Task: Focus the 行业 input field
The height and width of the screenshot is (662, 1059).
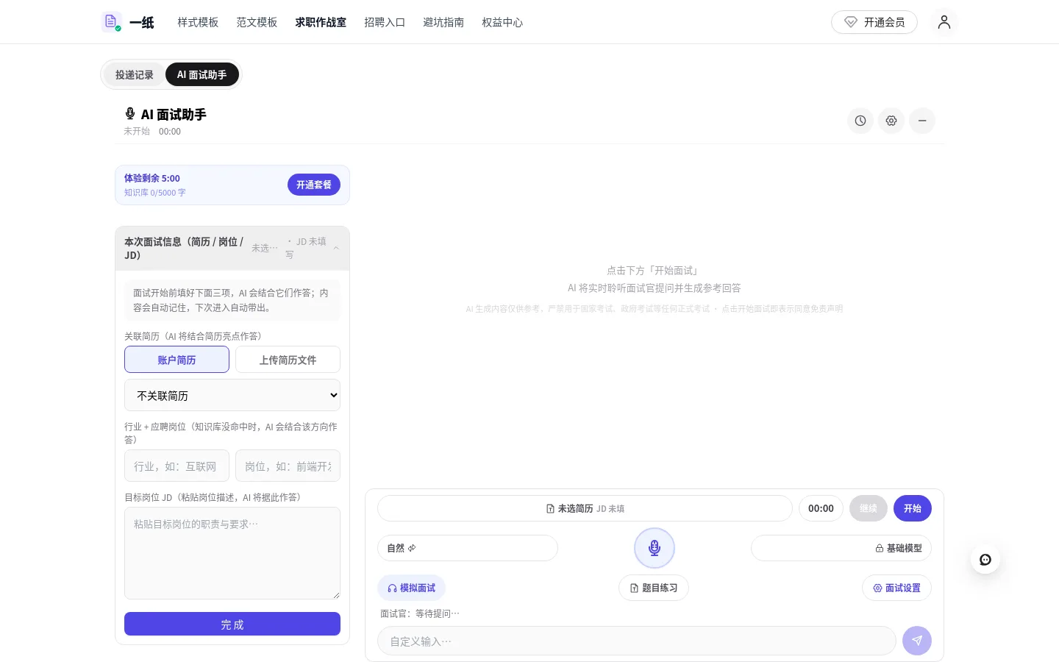Action: (x=176, y=466)
